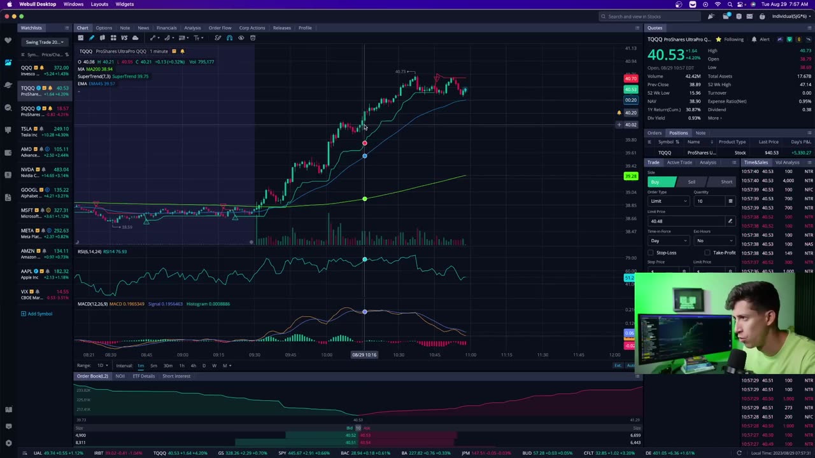815x458 pixels.
Task: Select the 30m interval
Action: 167,366
